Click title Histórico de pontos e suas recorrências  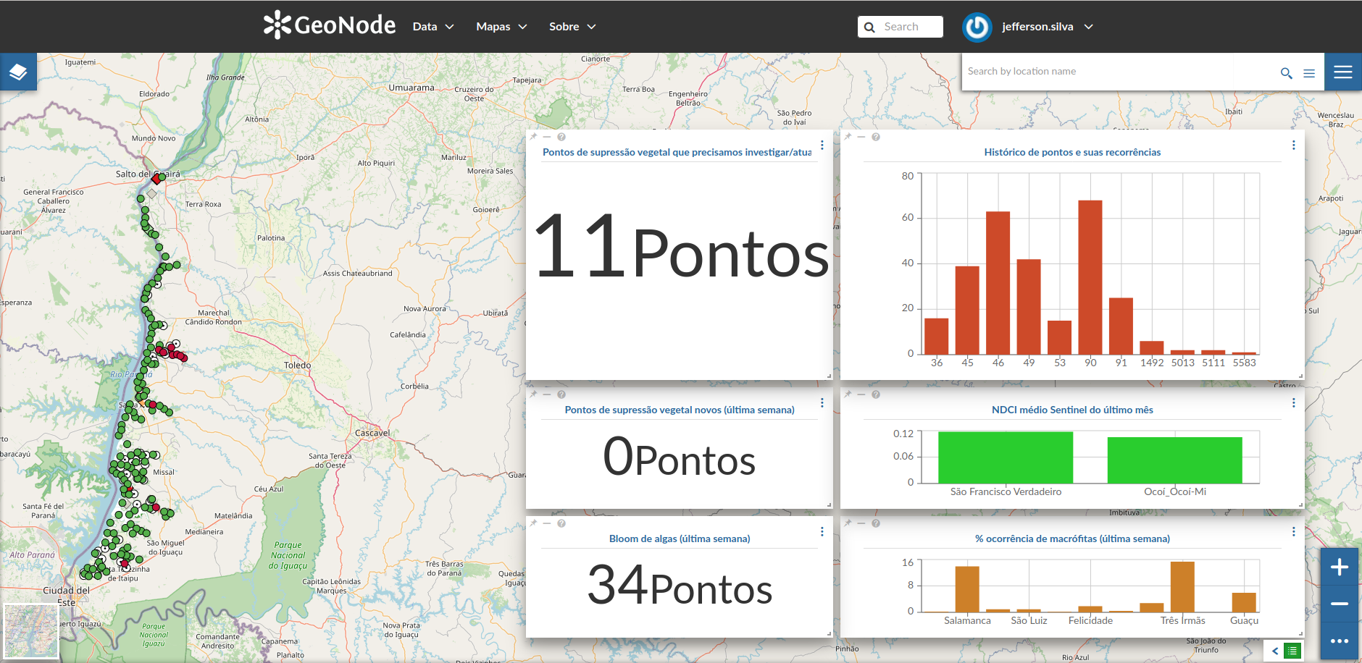pyautogui.click(x=1072, y=152)
